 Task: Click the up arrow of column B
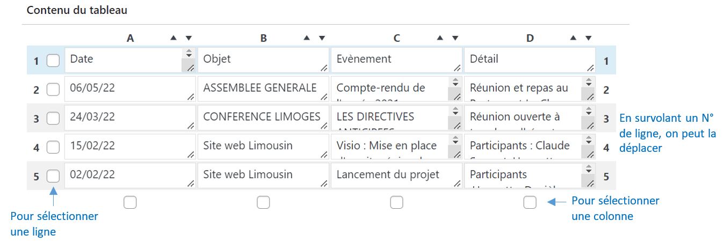pyautogui.click(x=307, y=38)
